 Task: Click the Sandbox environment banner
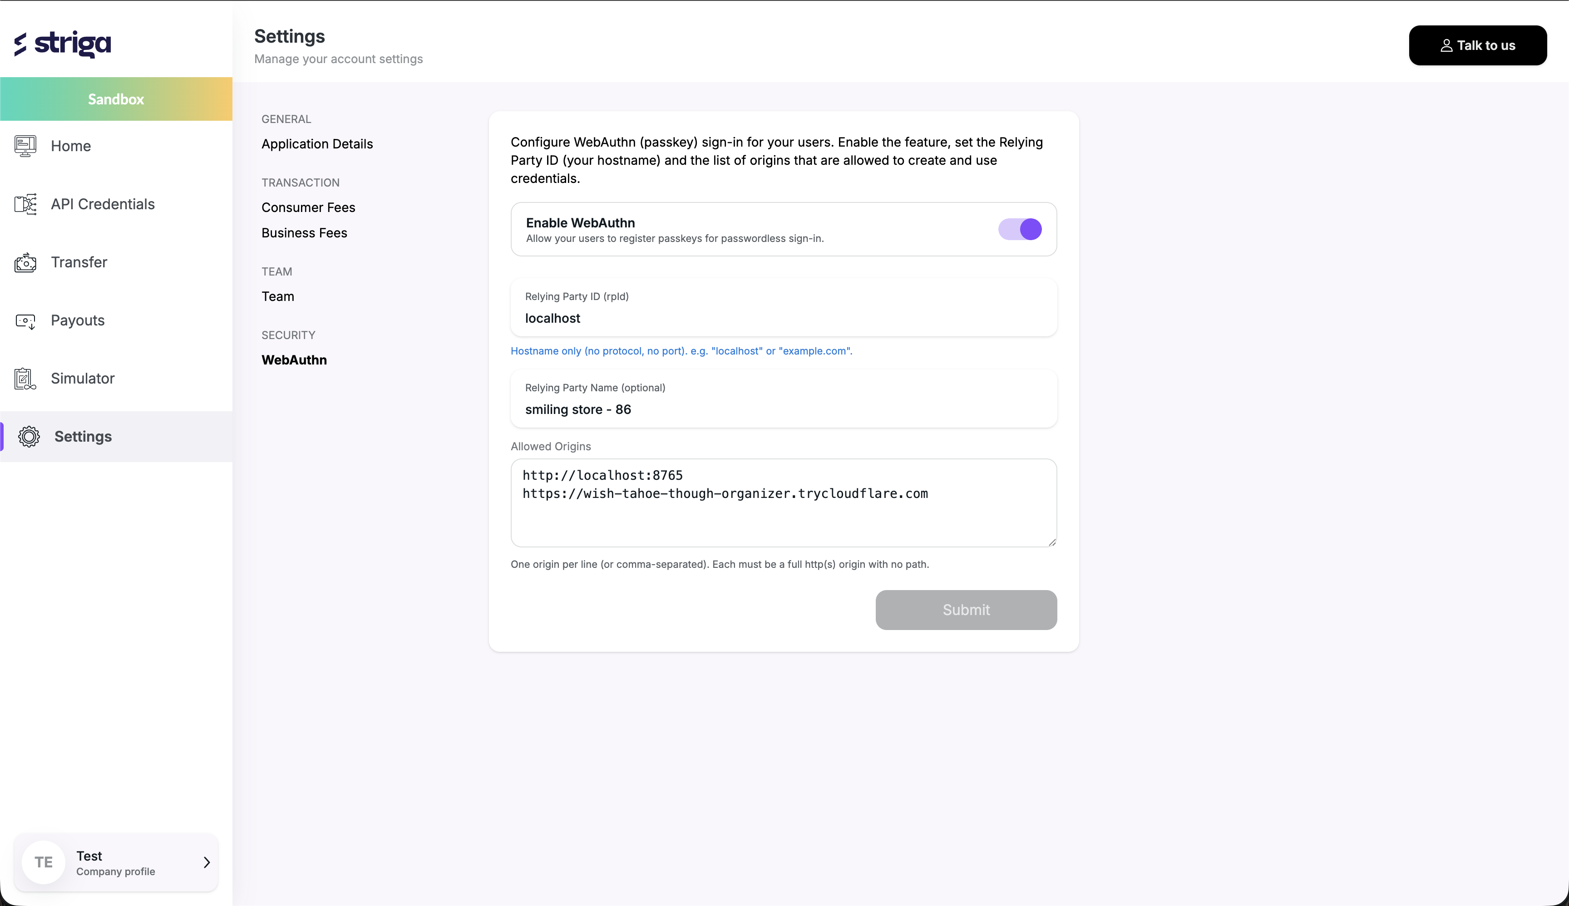coord(116,99)
